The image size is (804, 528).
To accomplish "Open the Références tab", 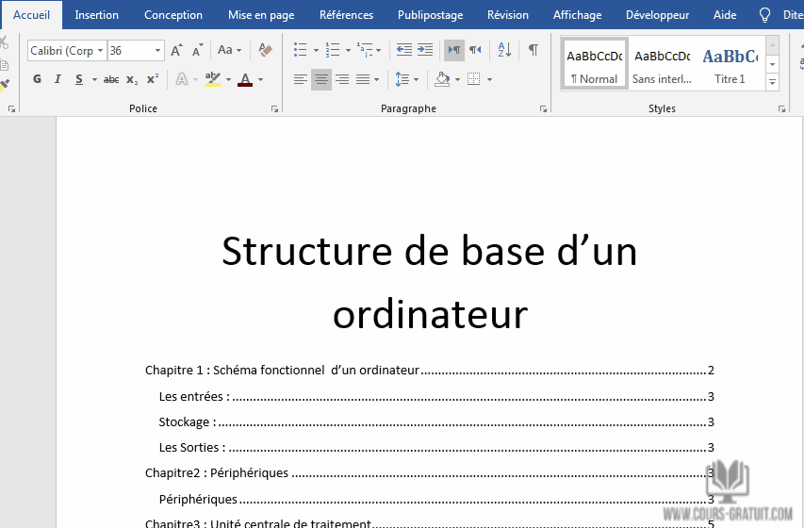I will [346, 15].
